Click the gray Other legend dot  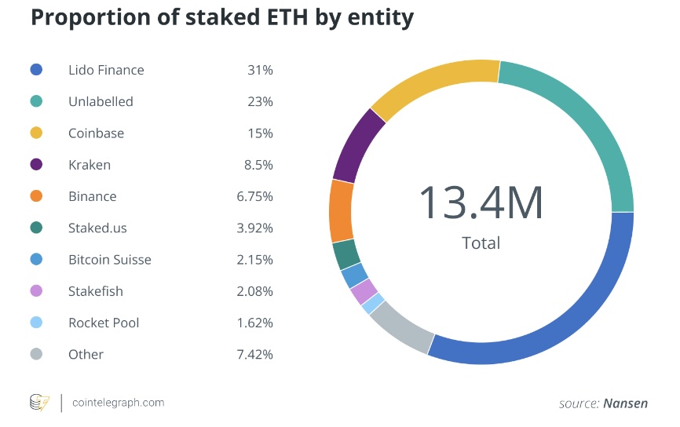pyautogui.click(x=35, y=354)
